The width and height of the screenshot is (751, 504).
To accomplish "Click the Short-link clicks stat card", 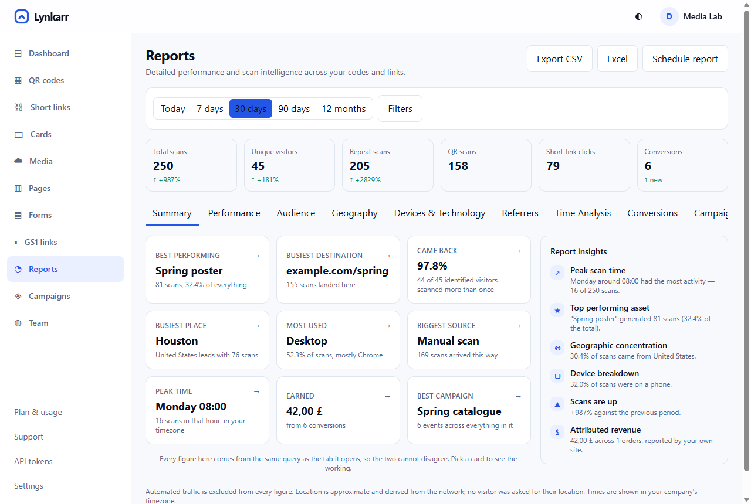I will click(584, 165).
